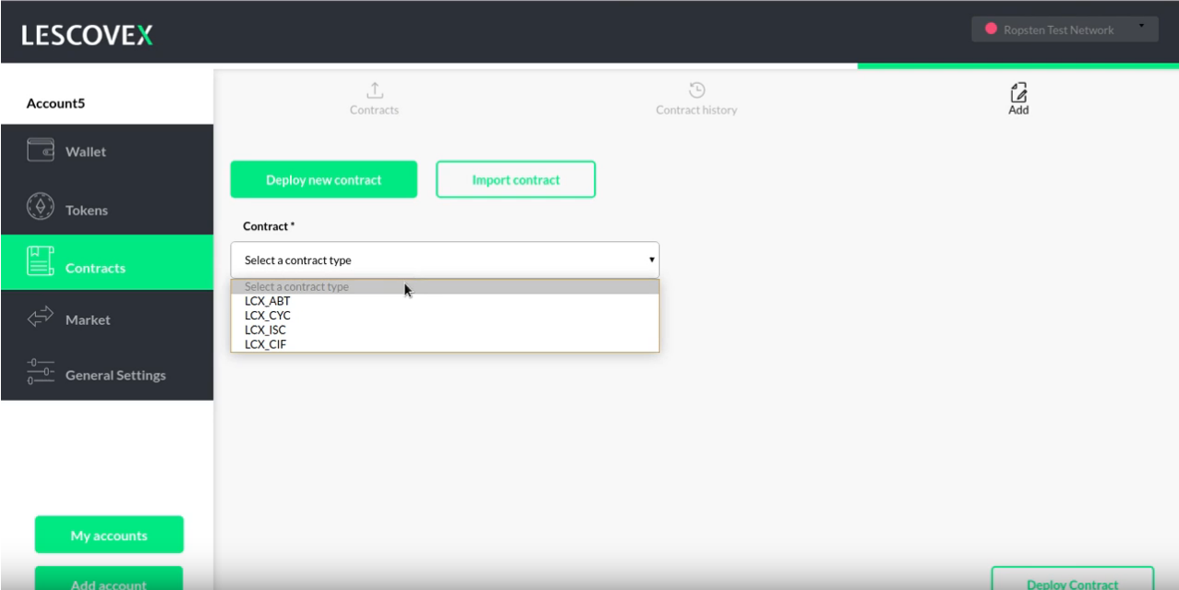Click the General Settings sliders icon

point(41,372)
